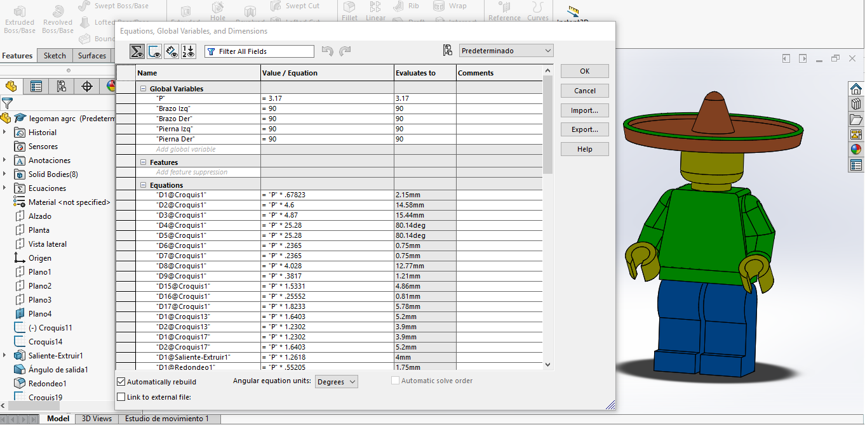This screenshot has height=425, width=865.
Task: Click the Export... button
Action: [x=585, y=129]
